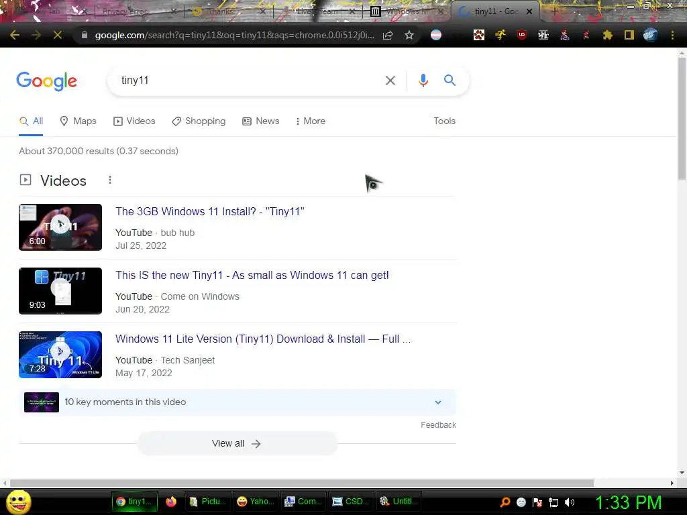Open the More search filters dropdown

310,121
